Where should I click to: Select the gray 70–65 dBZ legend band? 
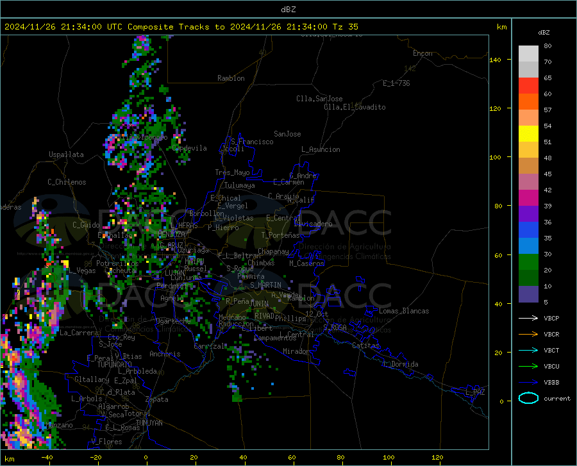tap(528, 69)
